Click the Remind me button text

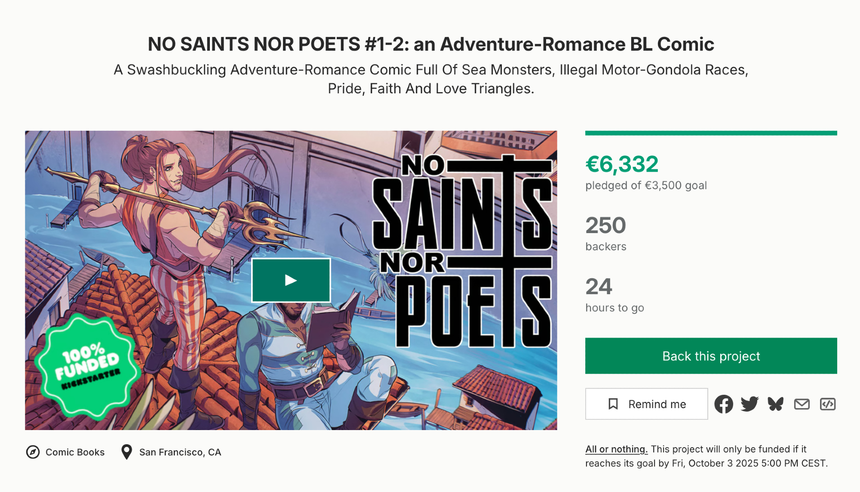(x=657, y=404)
